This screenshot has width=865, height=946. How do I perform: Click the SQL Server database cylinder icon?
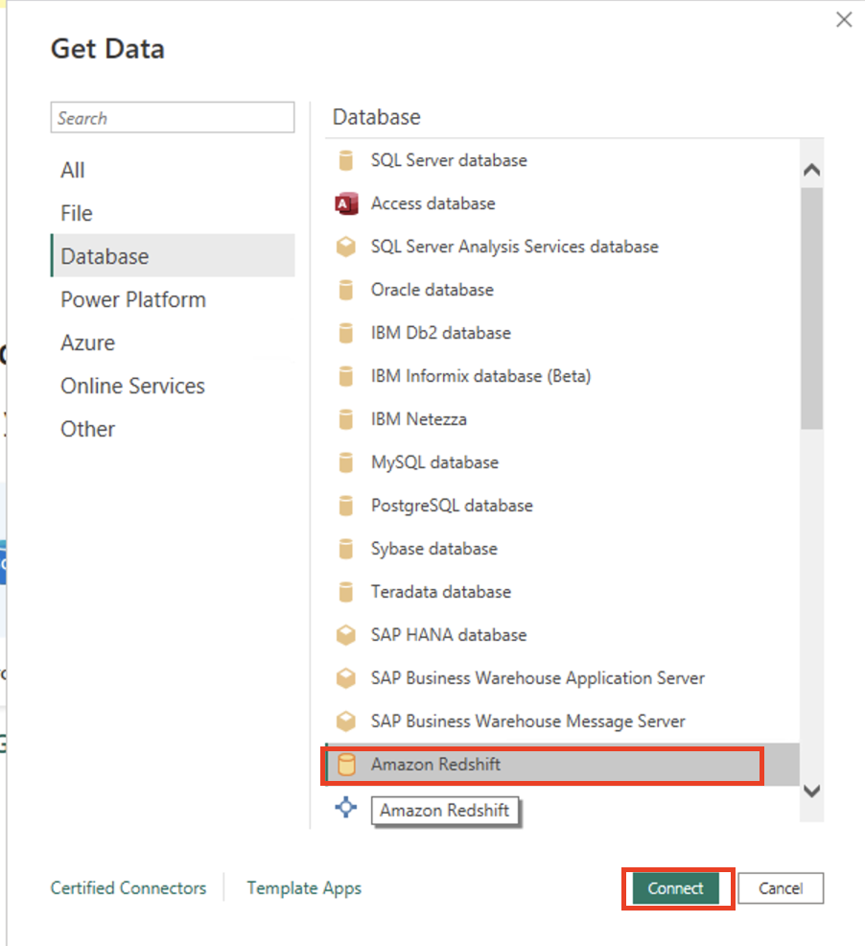pyautogui.click(x=345, y=160)
